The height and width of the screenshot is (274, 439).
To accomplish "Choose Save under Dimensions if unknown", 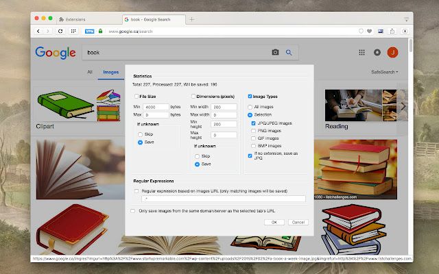I will coord(197,164).
